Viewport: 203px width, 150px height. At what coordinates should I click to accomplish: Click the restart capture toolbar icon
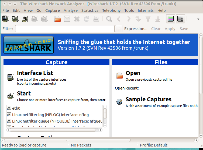[44, 19]
